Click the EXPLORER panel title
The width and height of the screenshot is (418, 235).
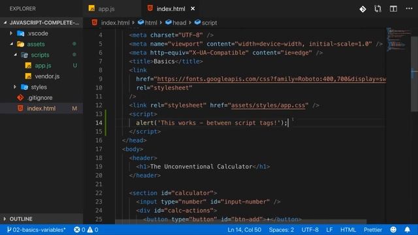tap(23, 8)
